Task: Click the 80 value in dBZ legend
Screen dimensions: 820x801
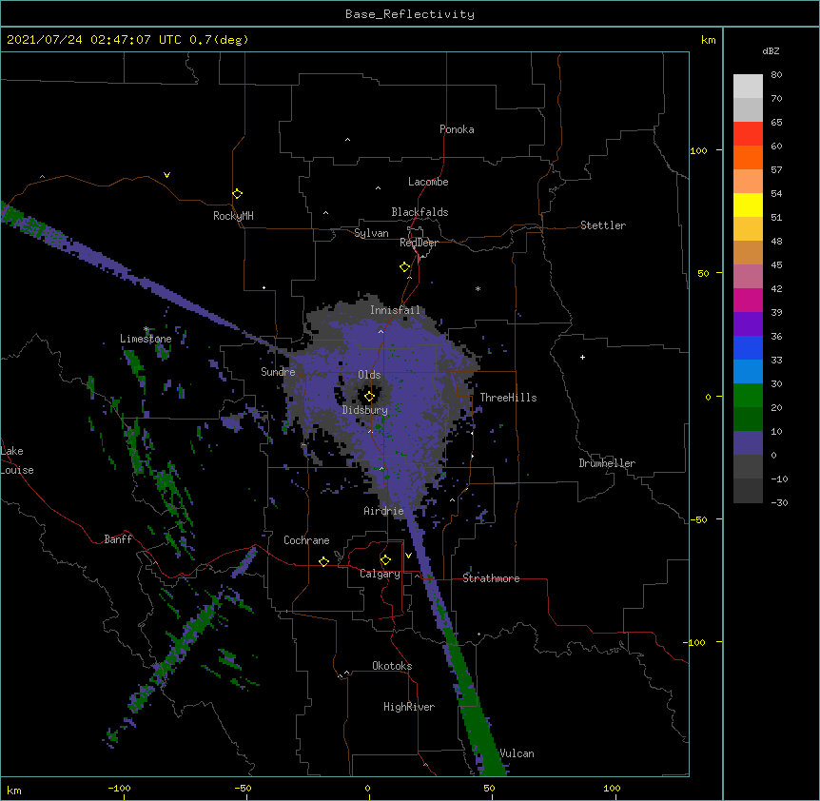Action: 776,75
